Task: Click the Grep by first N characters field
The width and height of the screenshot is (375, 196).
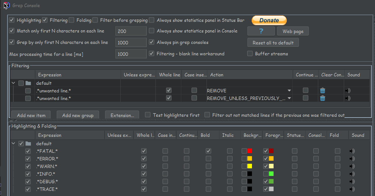Action: coord(131,42)
